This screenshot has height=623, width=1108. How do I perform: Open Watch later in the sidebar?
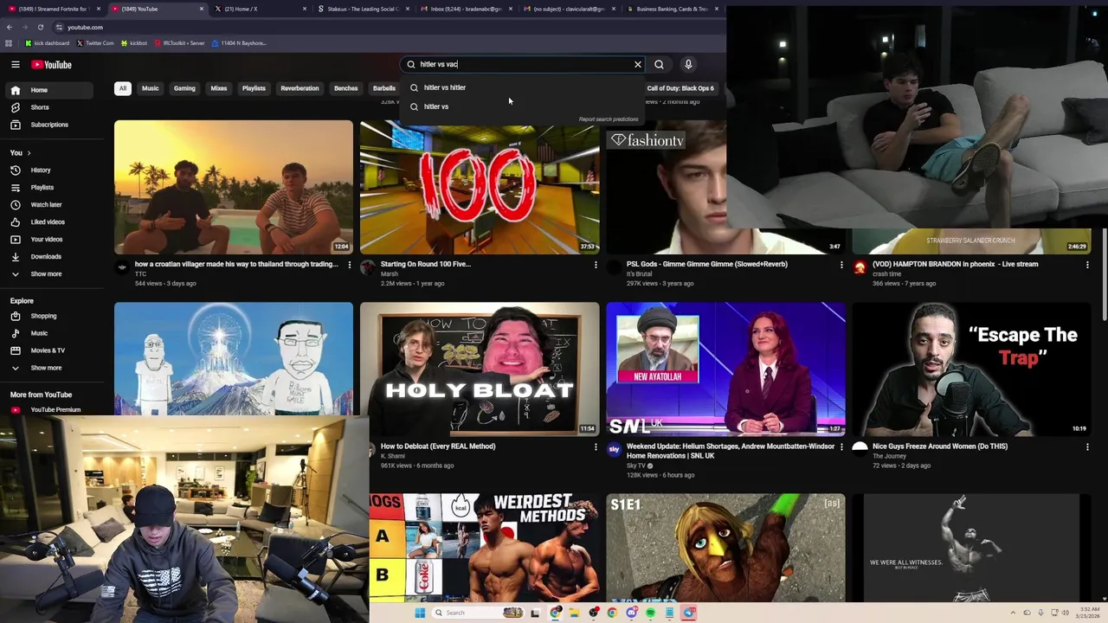coord(50,205)
